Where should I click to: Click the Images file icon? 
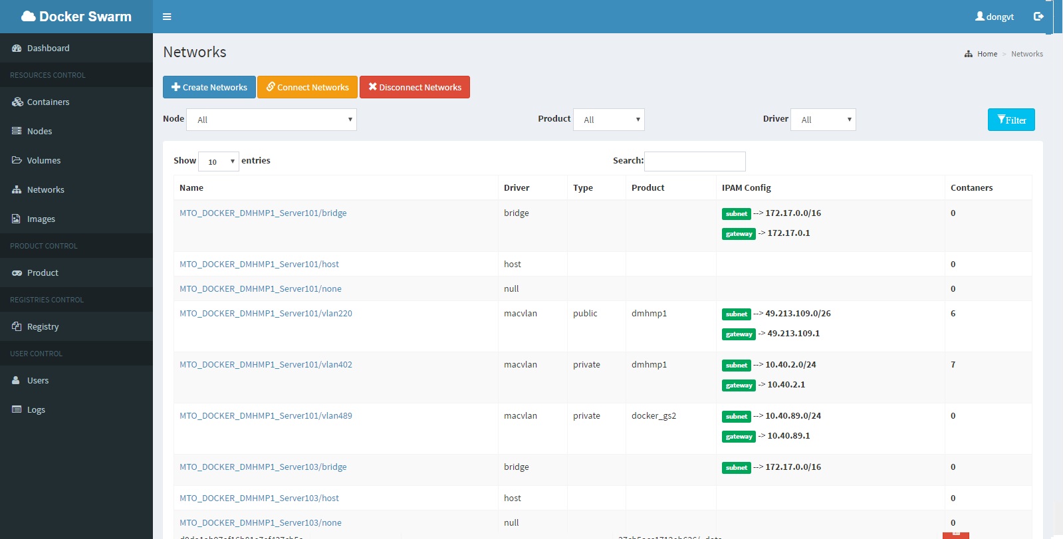(x=16, y=219)
